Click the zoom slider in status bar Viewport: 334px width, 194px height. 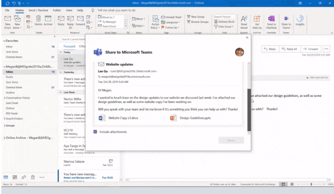pyautogui.click(x=311, y=184)
